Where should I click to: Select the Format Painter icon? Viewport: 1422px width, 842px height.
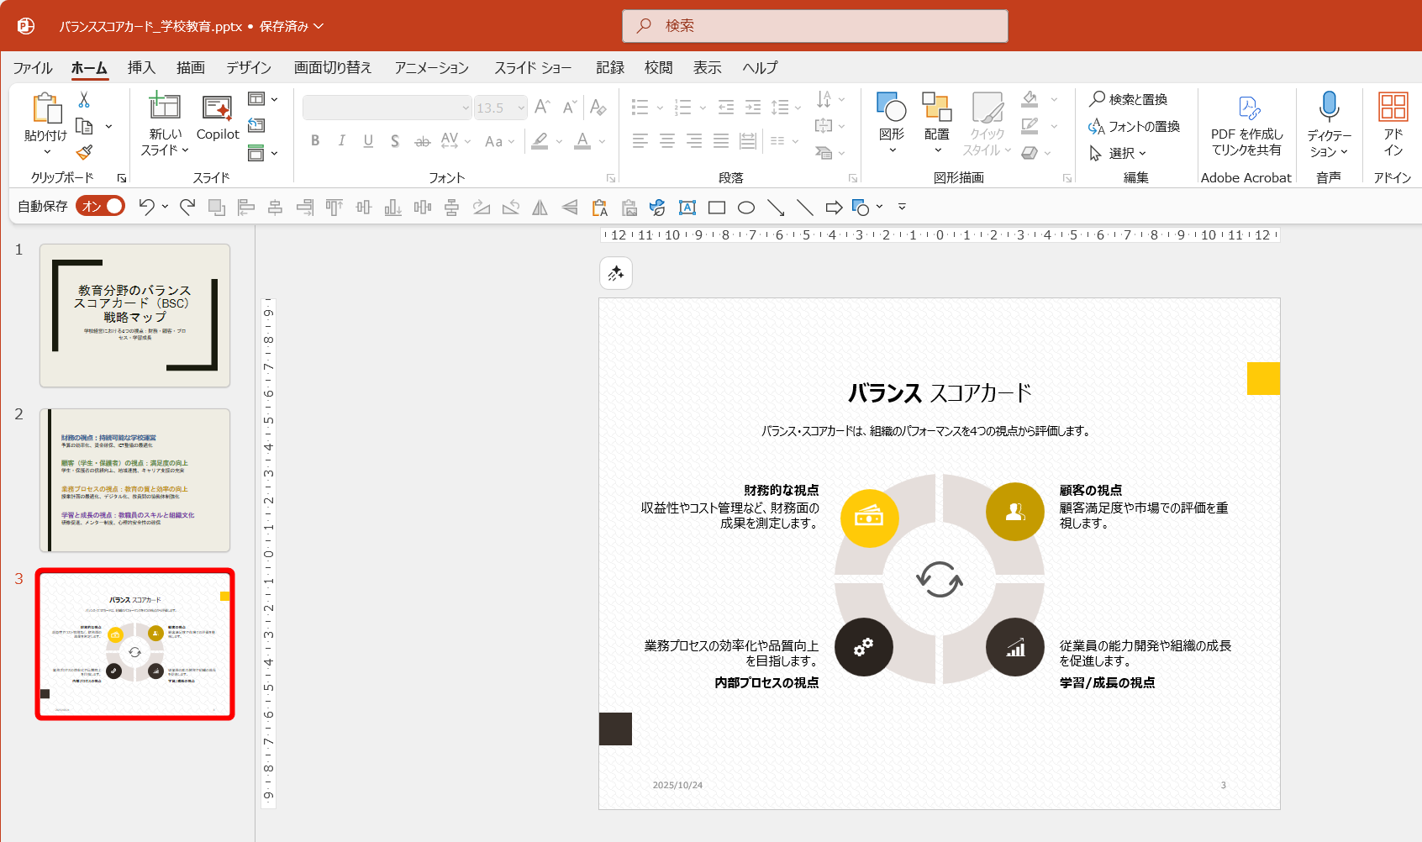point(83,153)
